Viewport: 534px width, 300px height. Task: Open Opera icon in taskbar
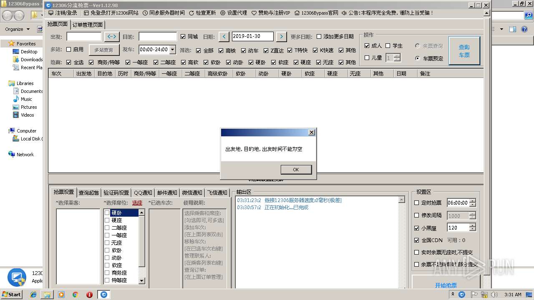click(x=89, y=295)
